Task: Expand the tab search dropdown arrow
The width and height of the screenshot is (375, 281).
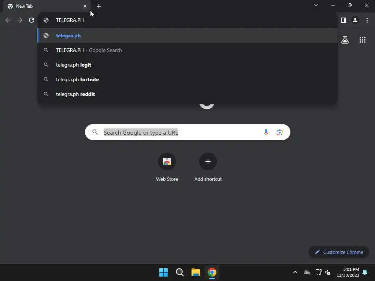Action: coord(316,5)
